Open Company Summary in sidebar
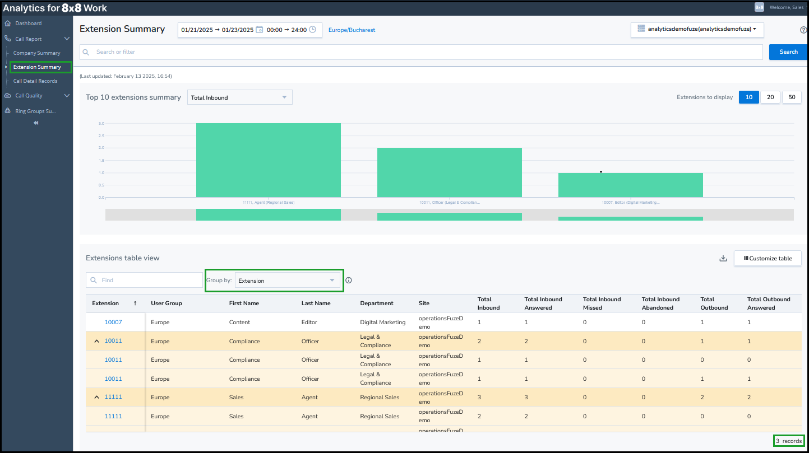Screen dimensions: 809x453 (x=37, y=53)
